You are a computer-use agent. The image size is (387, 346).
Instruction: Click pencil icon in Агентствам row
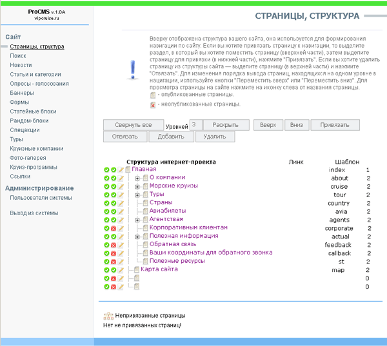(x=121, y=220)
